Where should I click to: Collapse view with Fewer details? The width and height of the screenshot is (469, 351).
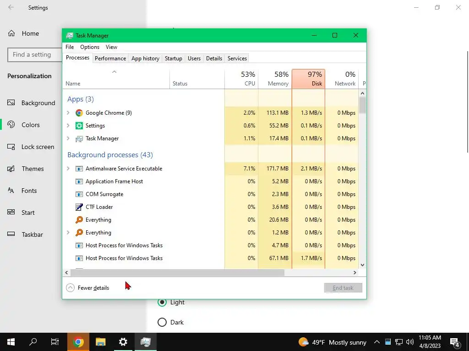coord(87,288)
